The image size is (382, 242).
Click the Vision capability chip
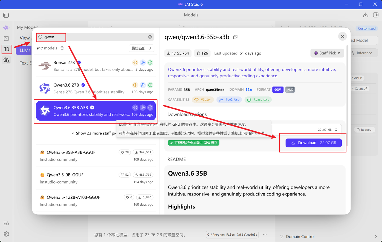point(203,100)
